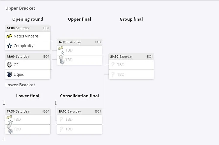Click the question mark in Consolidation final top slot
The height and width of the screenshot is (145, 219).
pos(61,120)
